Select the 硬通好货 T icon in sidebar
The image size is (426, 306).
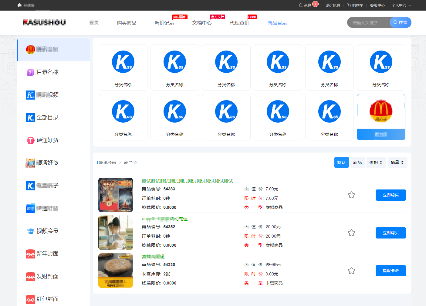pos(30,140)
